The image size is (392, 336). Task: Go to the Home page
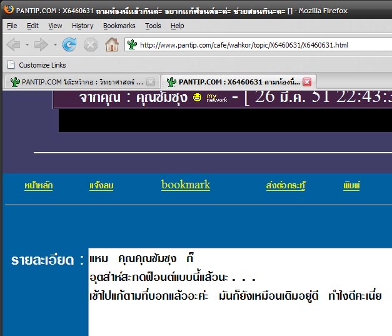(x=112, y=44)
